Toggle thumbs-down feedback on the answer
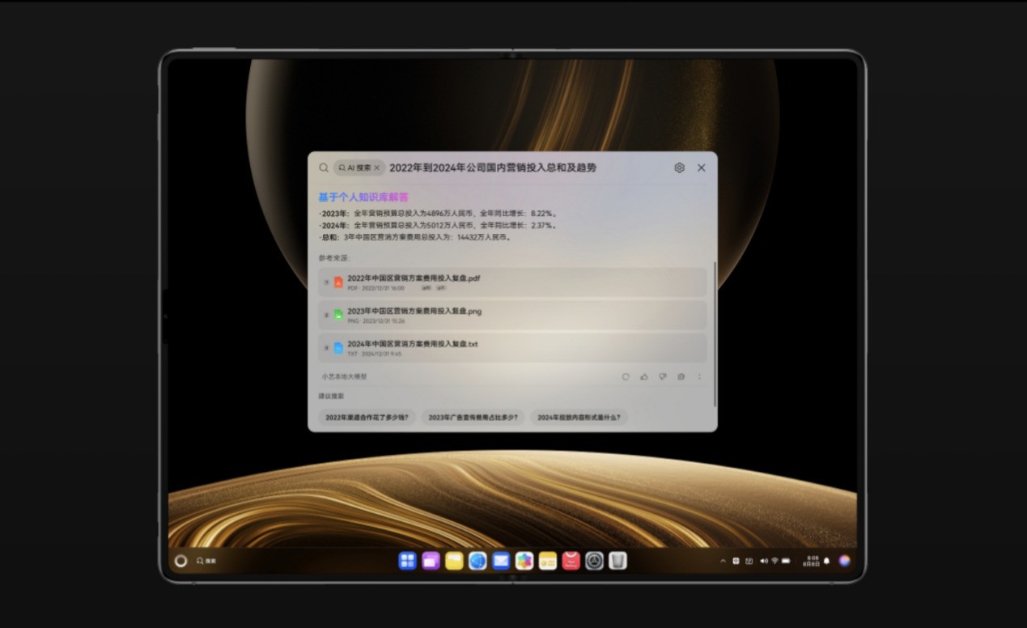 [x=663, y=377]
